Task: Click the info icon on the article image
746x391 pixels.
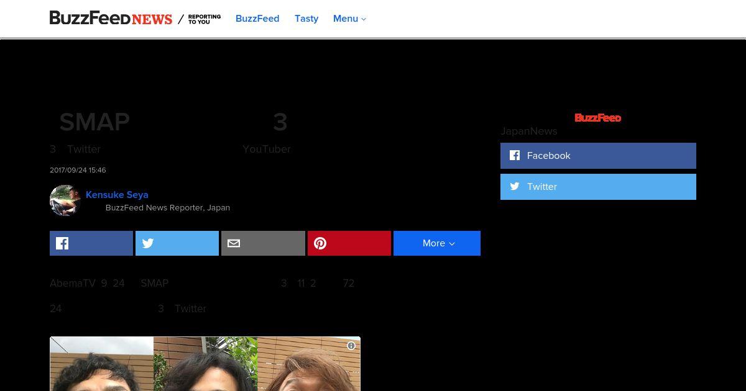Action: pos(351,346)
